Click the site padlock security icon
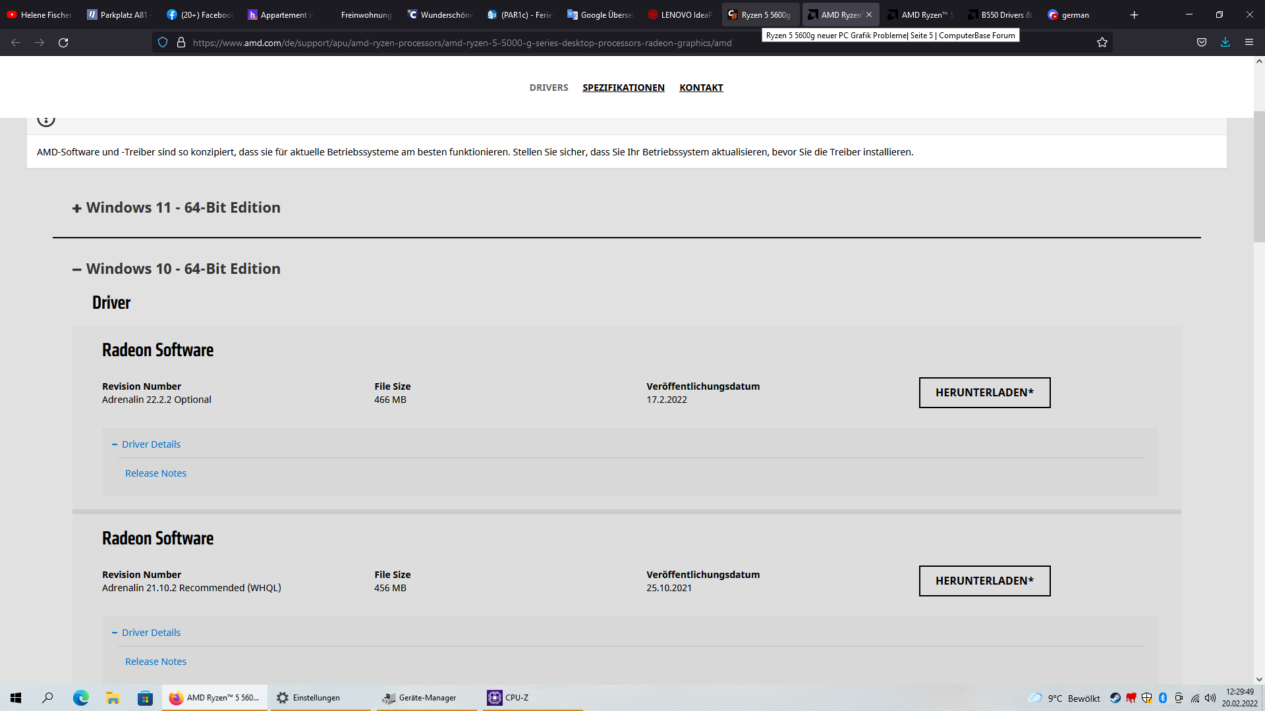 (181, 43)
